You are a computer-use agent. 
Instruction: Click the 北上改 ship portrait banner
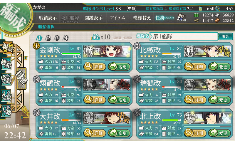click(207, 118)
